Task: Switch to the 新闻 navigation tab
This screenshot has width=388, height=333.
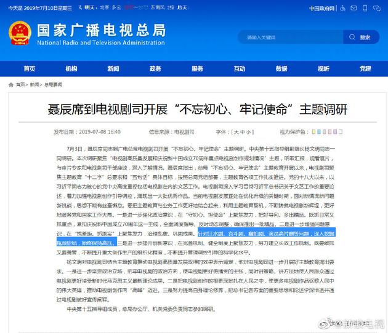Action: (113, 69)
